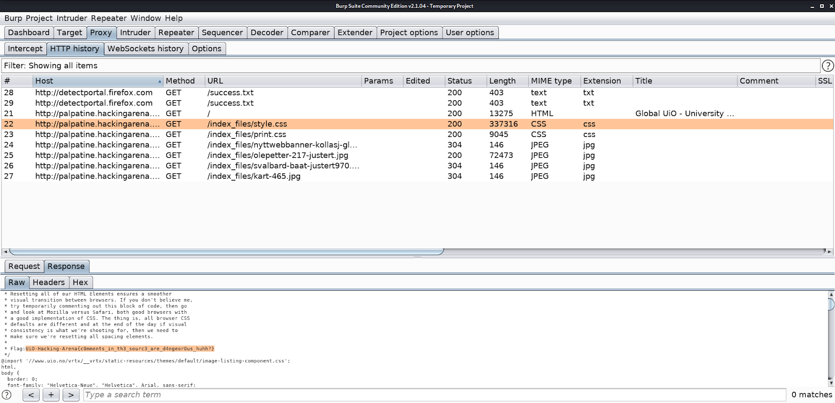Select row 26 svalbard-baat-justert970 jpg
The width and height of the screenshot is (835, 403).
click(417, 165)
